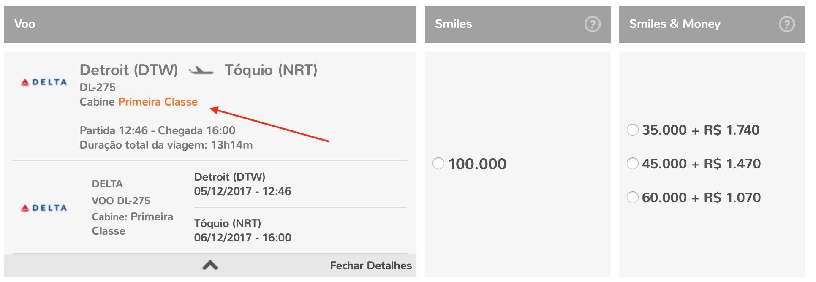Open the Smiles & Money help icon
Viewport: 816px width, 282px height.
coord(786,24)
